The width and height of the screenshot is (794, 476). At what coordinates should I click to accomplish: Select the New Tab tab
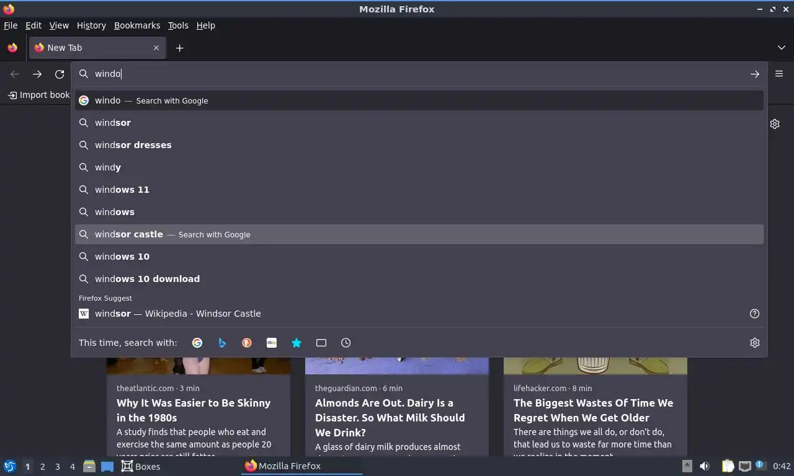tap(97, 48)
